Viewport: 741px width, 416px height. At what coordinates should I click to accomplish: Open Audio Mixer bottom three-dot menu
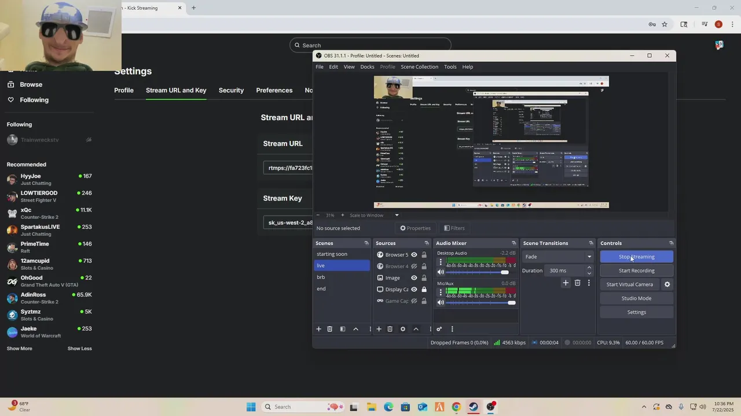(452, 329)
